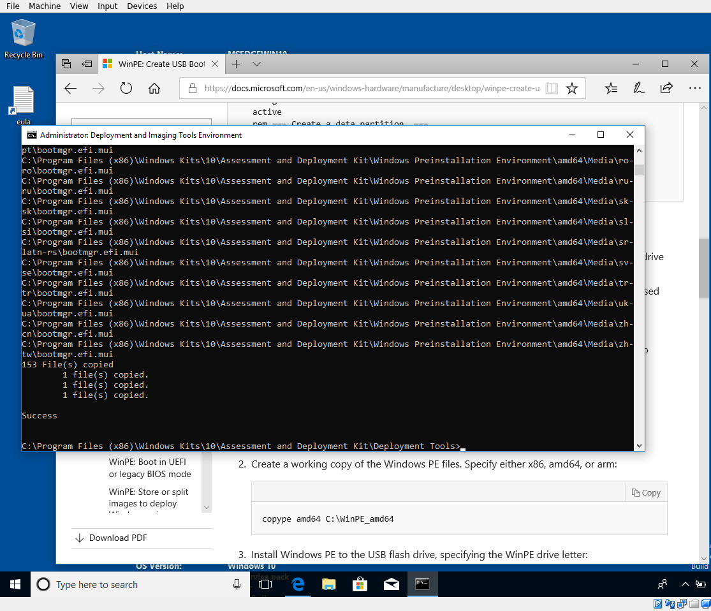Expand the Edge tab preview chevron
Image resolution: width=711 pixels, height=611 pixels.
point(256,64)
